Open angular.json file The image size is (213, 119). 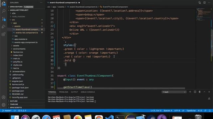[18, 81]
